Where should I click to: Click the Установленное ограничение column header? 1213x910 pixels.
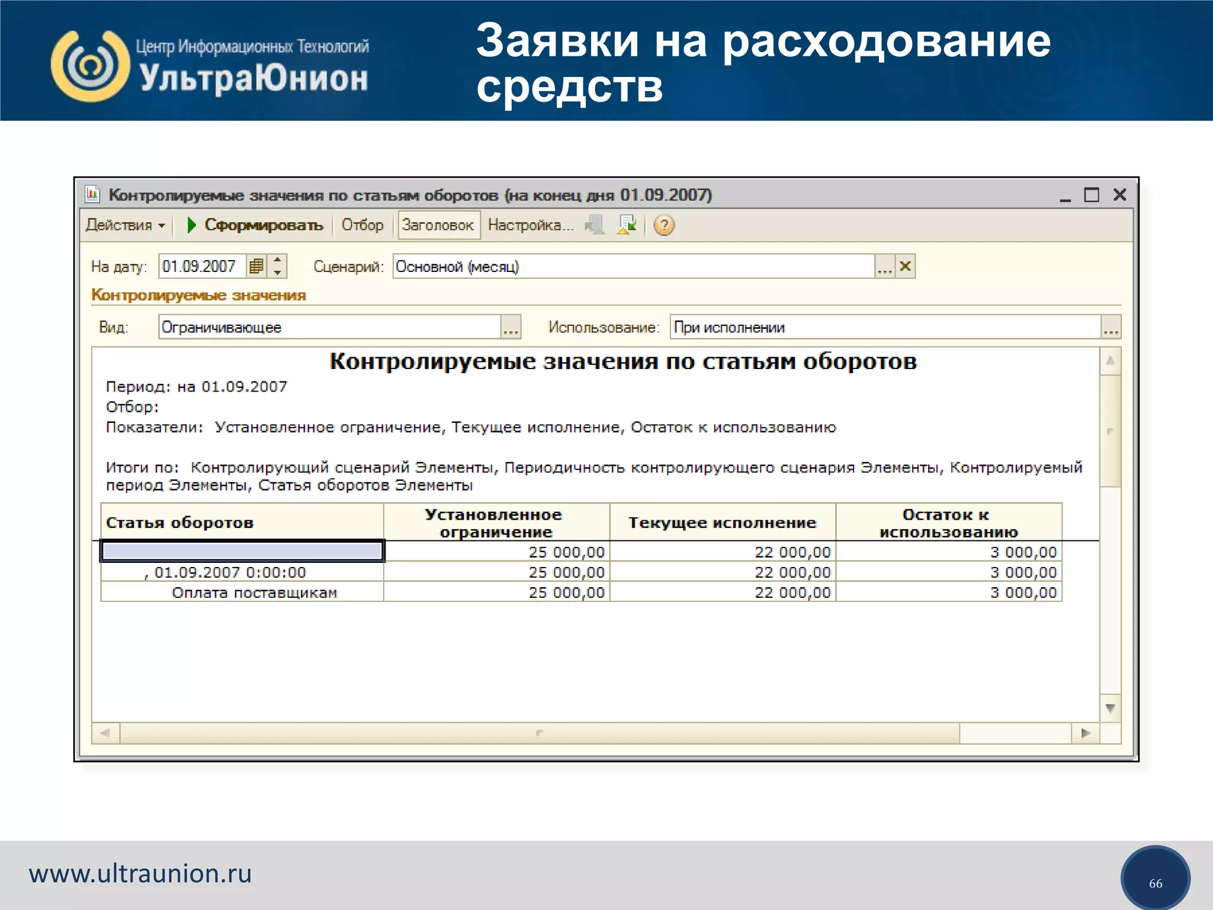(497, 523)
